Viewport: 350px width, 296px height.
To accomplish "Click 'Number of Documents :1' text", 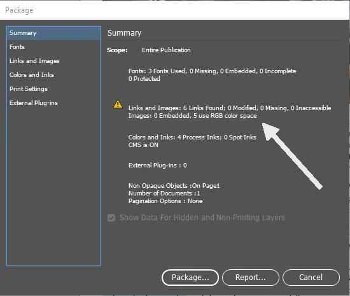I will click(x=164, y=194).
